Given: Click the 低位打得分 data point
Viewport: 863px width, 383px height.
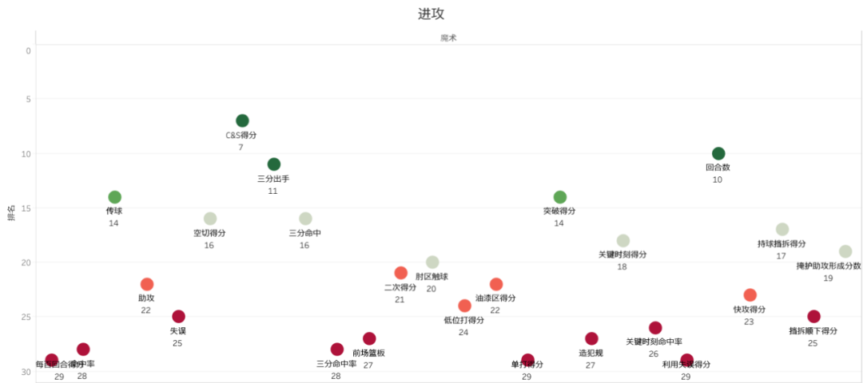Looking at the screenshot, I should (x=464, y=306).
